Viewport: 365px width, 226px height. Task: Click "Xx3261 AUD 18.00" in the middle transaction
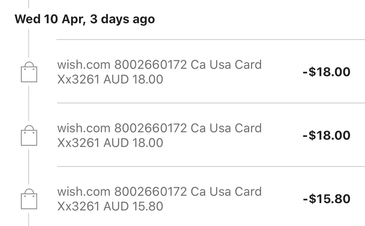[x=110, y=143]
